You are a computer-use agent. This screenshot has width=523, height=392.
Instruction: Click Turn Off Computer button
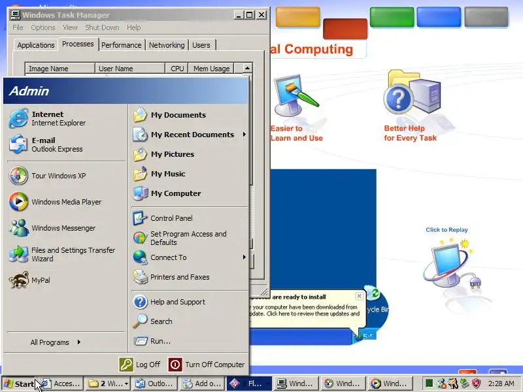[206, 365]
